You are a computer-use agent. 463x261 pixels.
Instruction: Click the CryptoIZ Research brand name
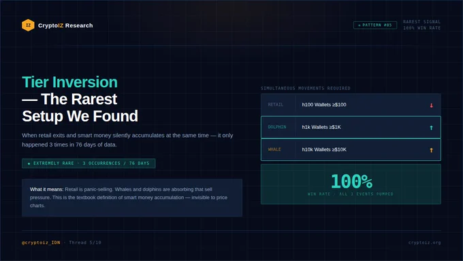point(65,25)
